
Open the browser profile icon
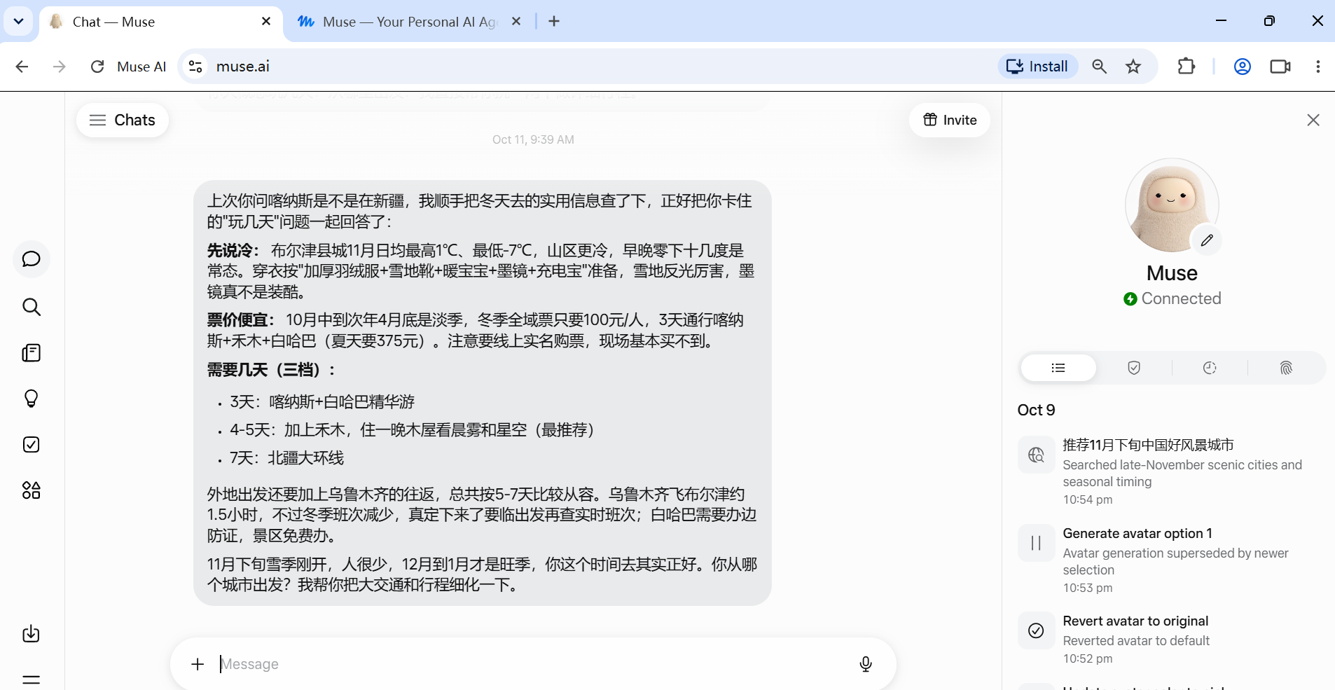[x=1243, y=67]
